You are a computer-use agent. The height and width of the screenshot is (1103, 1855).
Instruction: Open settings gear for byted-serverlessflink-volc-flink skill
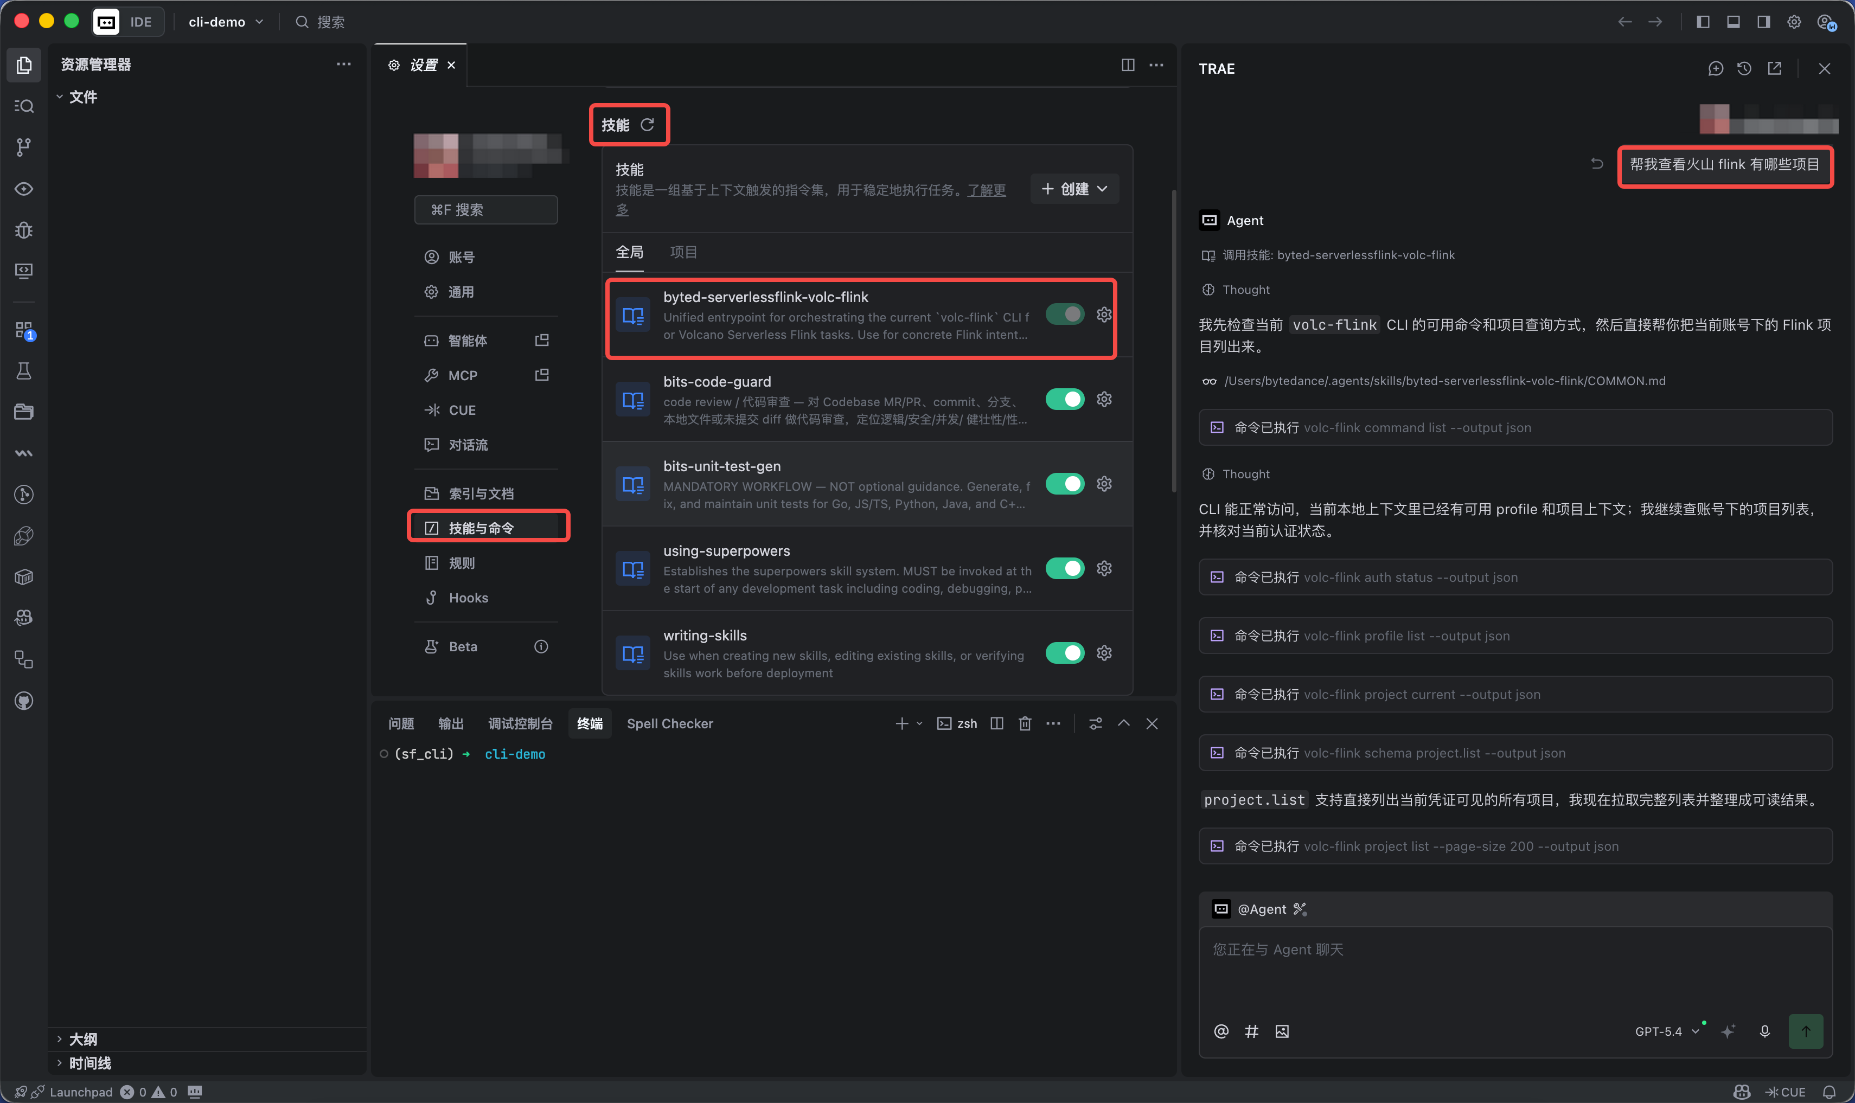pyautogui.click(x=1104, y=315)
